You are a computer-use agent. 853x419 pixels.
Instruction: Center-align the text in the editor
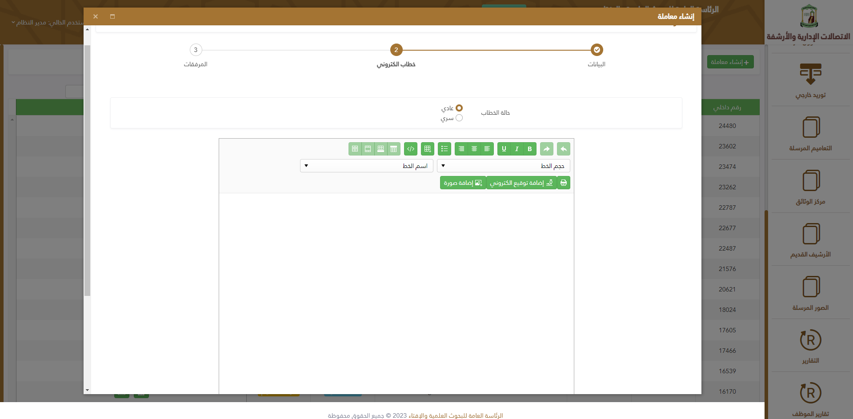point(474,149)
